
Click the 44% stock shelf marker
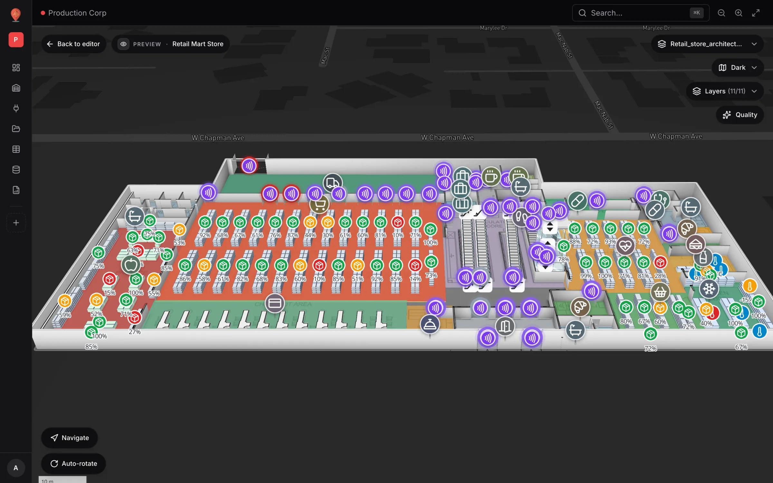tap(310, 222)
